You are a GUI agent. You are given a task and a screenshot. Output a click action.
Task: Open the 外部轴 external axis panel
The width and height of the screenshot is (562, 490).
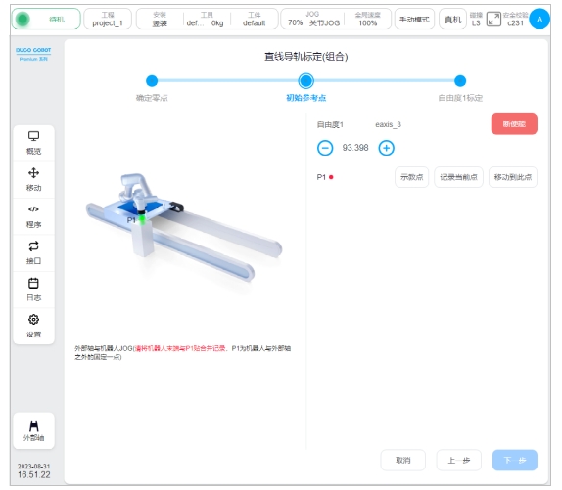[x=33, y=430]
